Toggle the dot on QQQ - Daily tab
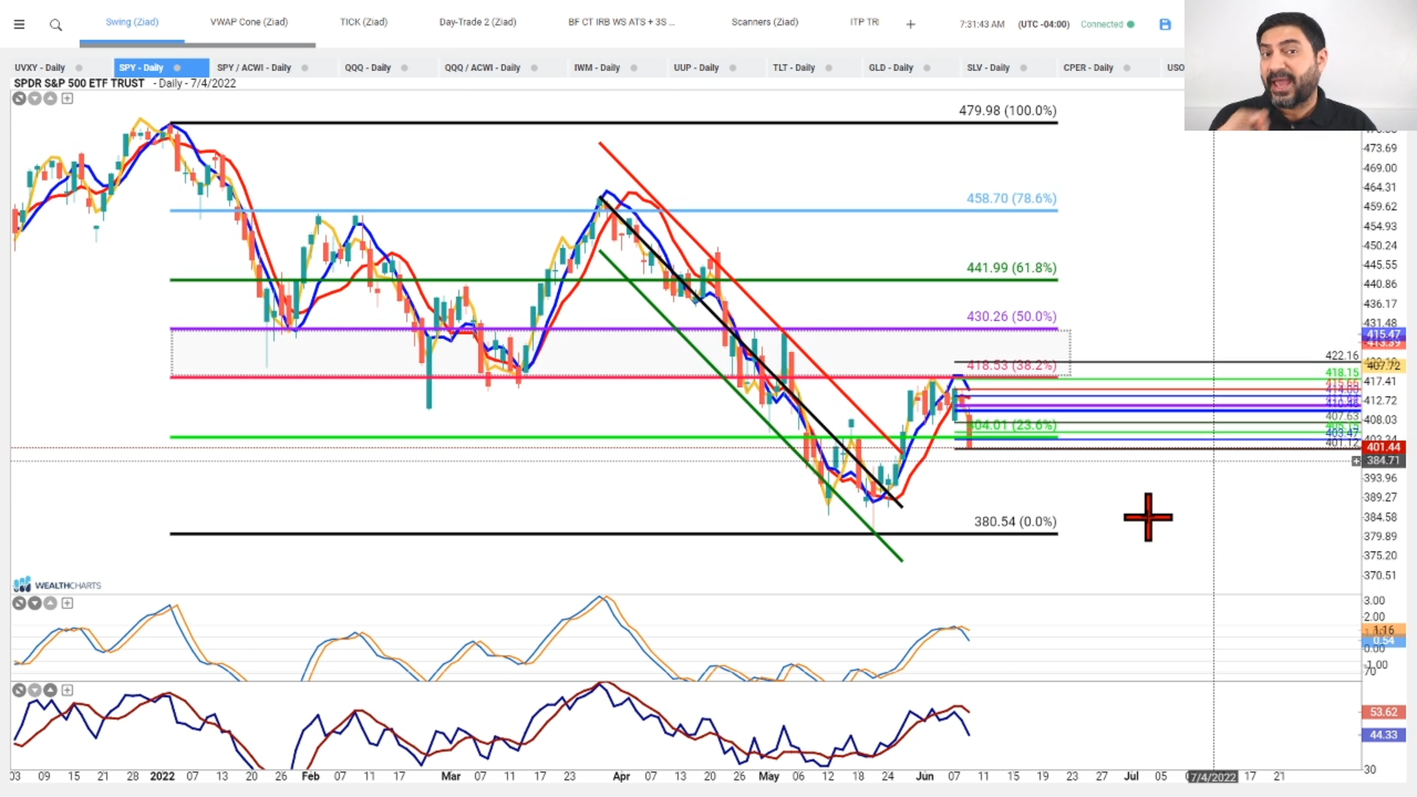 pyautogui.click(x=404, y=68)
